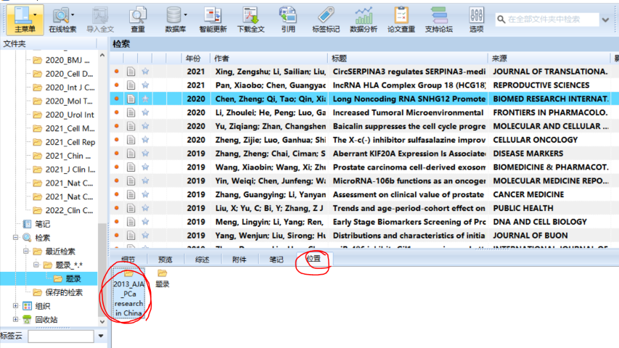Sort by the 作者 author column header
The image size is (619, 348).
(268, 59)
